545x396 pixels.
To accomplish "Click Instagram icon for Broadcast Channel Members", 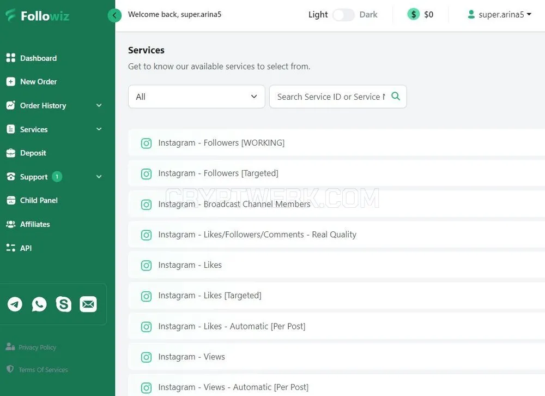I will click(146, 204).
